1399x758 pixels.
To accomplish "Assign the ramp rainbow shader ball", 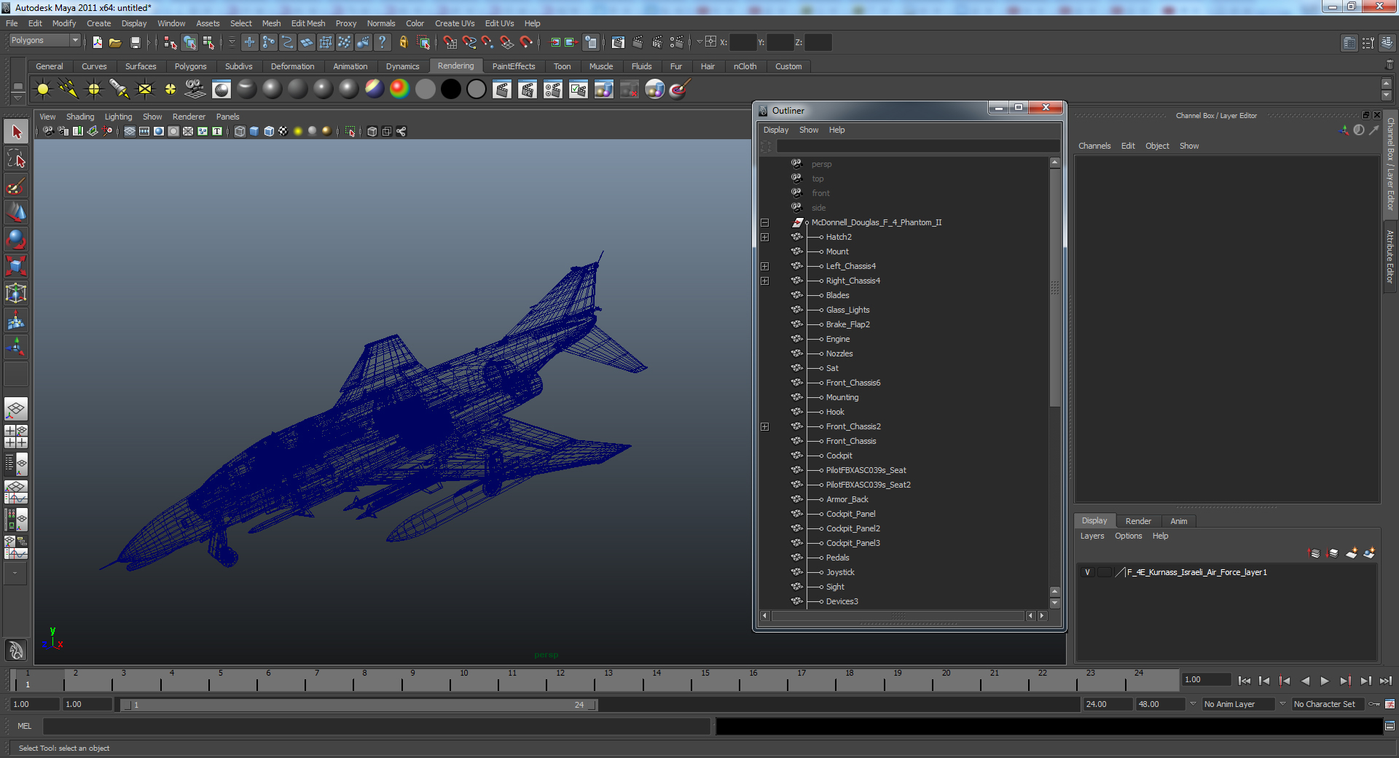I will pyautogui.click(x=399, y=89).
